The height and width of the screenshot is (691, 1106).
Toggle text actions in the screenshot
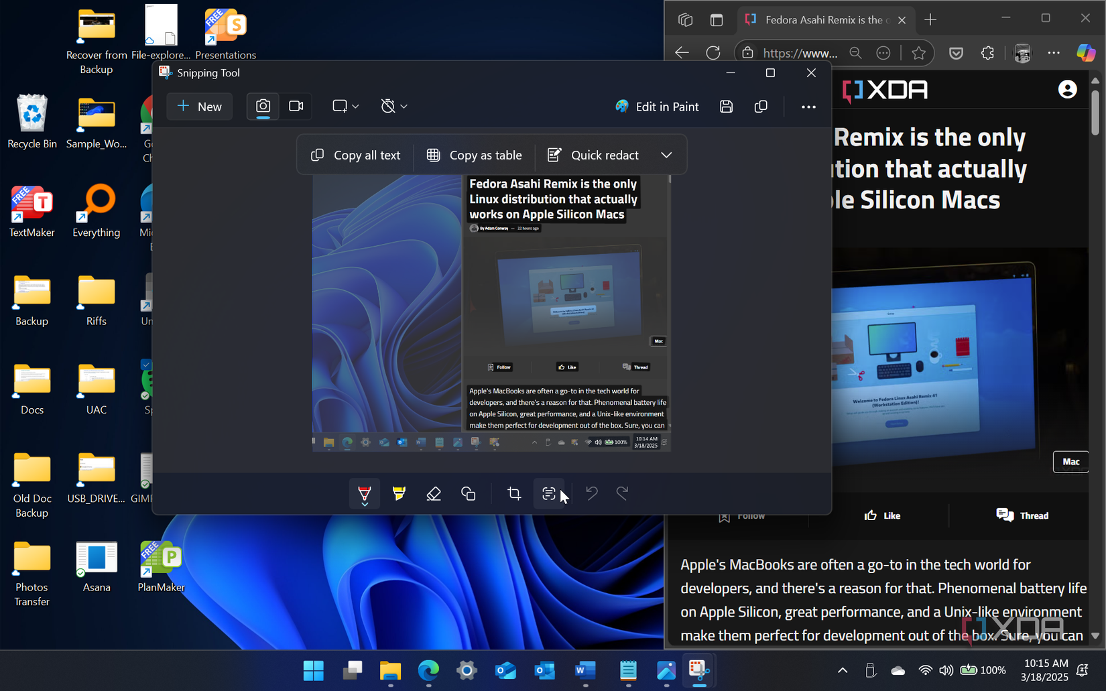pos(549,493)
